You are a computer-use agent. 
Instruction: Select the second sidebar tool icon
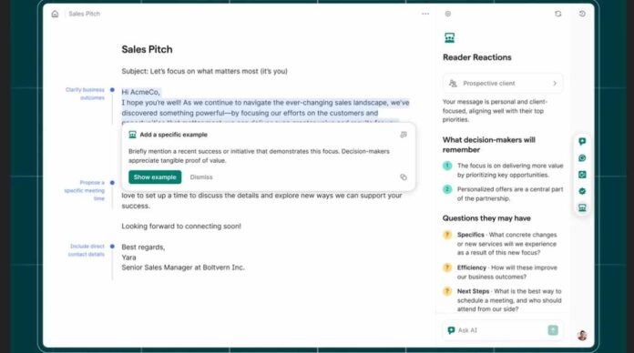pyautogui.click(x=582, y=158)
